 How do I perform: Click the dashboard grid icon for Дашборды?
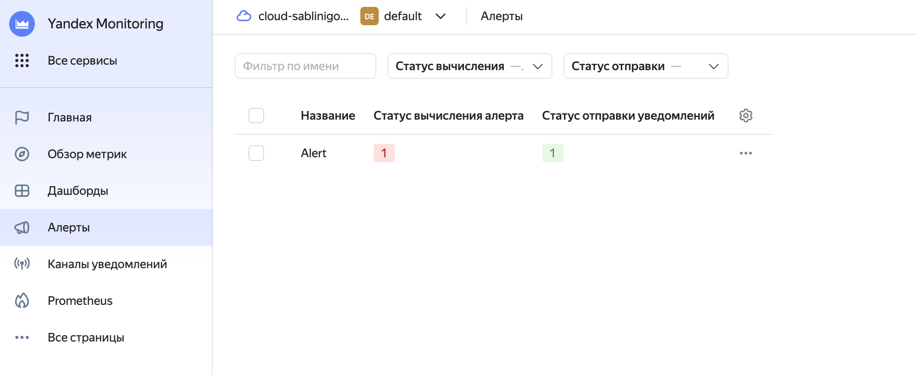point(22,191)
